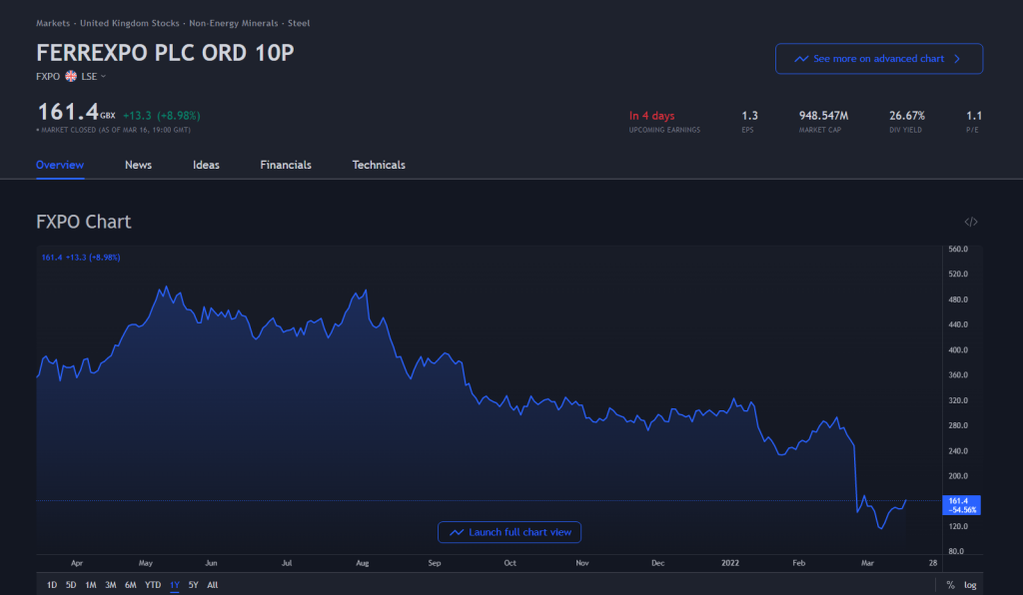Click chart icon in Launch full chart view
This screenshot has width=1023, height=595.
pos(457,532)
